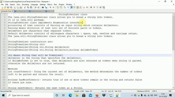Viewport: 175px width, 98px height.
Task: Click the Save All toolbar icon
Action: 11,7
